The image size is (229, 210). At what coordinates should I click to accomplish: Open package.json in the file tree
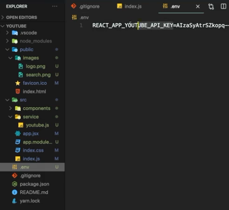[35, 184]
